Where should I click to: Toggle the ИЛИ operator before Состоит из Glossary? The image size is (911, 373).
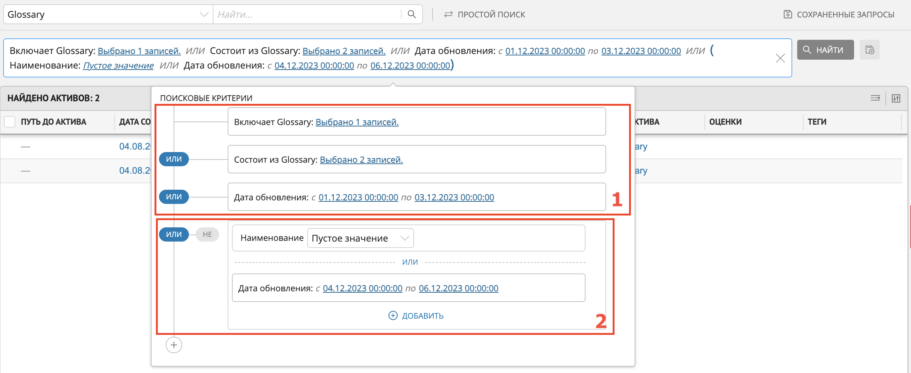[x=174, y=159]
